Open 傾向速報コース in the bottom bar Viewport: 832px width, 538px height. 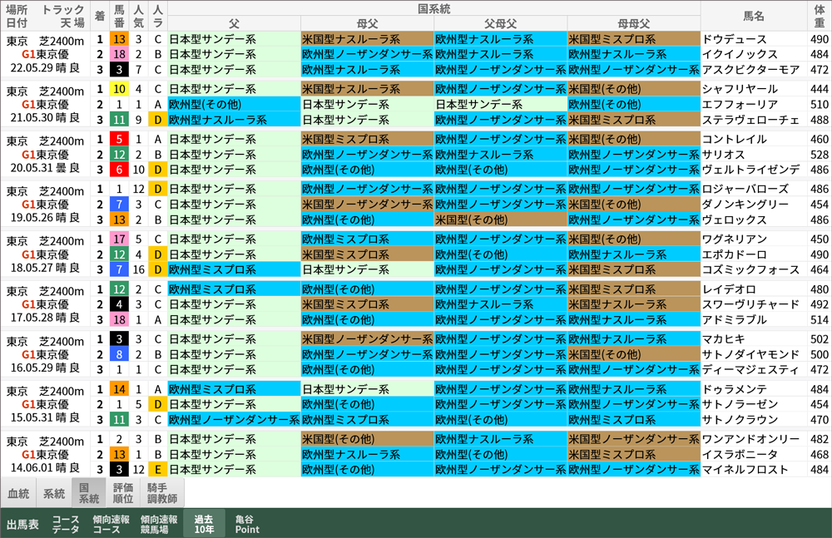[x=111, y=524]
